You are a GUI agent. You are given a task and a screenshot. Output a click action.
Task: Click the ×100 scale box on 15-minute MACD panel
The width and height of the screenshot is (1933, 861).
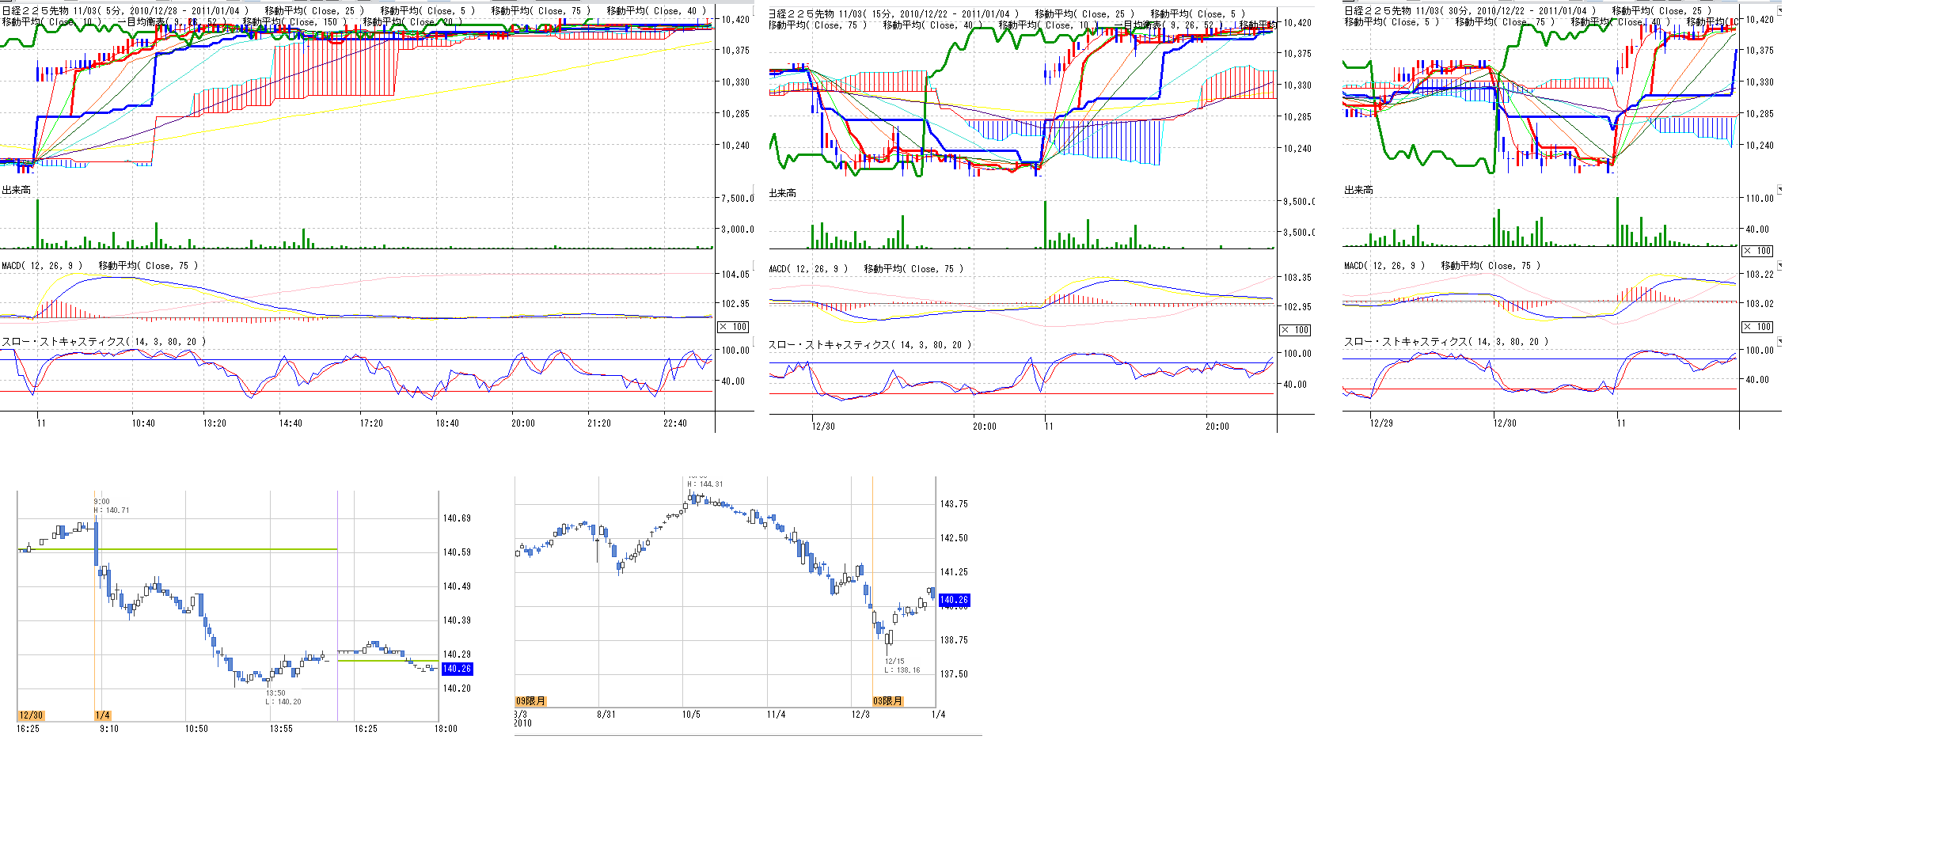(1295, 330)
